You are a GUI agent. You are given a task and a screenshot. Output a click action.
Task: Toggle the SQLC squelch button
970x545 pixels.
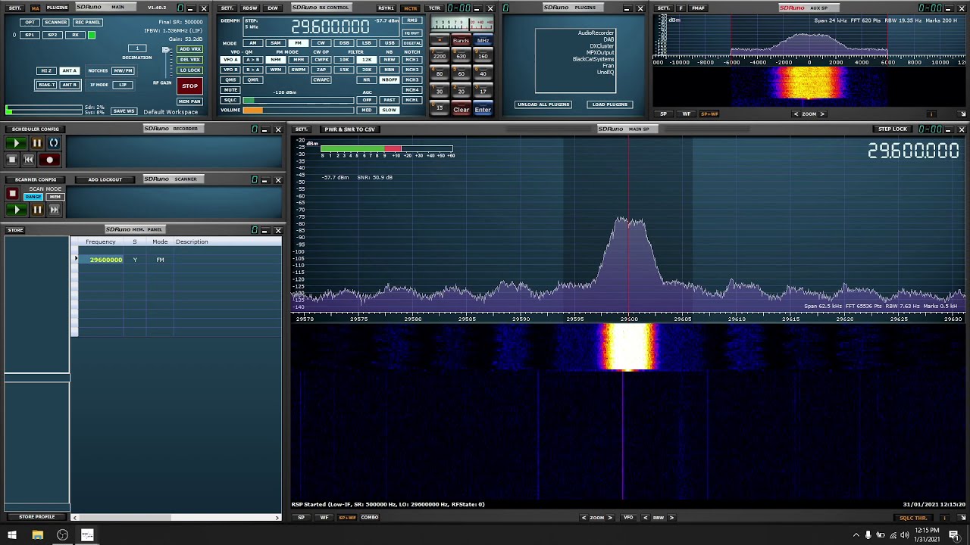point(230,100)
